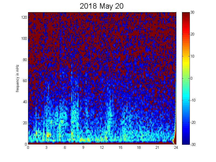The width and height of the screenshot is (216, 162).
Task: Click the colorbar tick label 10
Action: tap(193, 56)
